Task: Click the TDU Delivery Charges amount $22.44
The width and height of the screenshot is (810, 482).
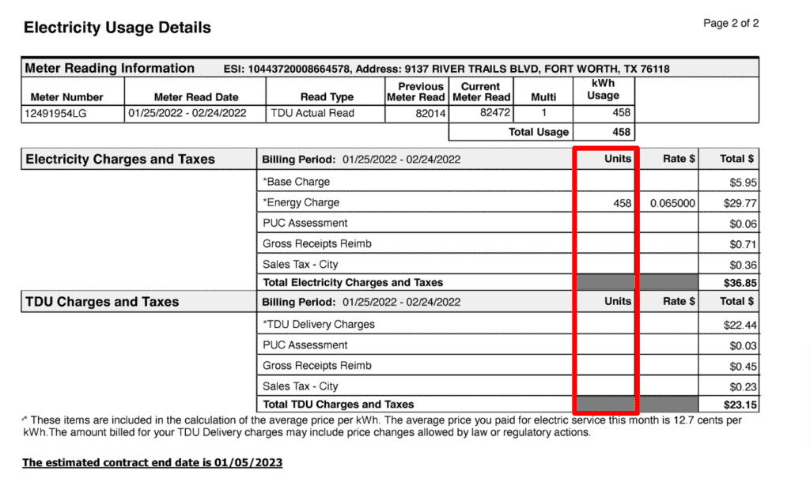Action: pyautogui.click(x=740, y=324)
